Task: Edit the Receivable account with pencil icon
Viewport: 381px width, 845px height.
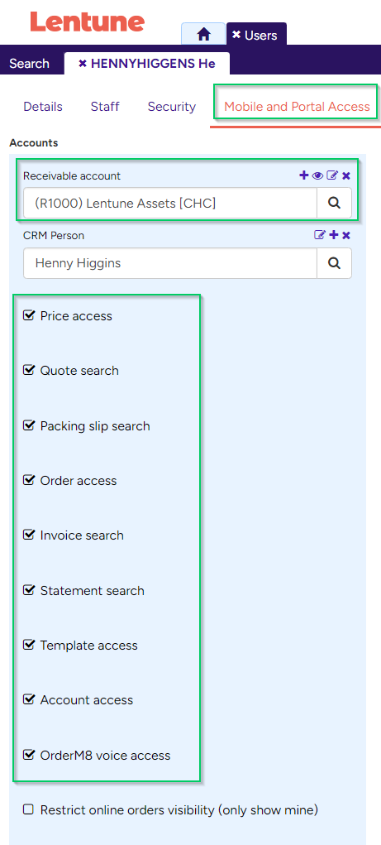Action: click(x=332, y=175)
